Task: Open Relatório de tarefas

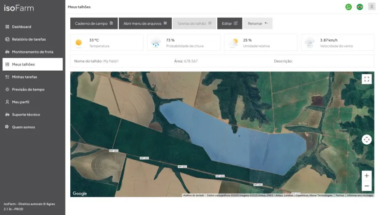Action: [32, 40]
